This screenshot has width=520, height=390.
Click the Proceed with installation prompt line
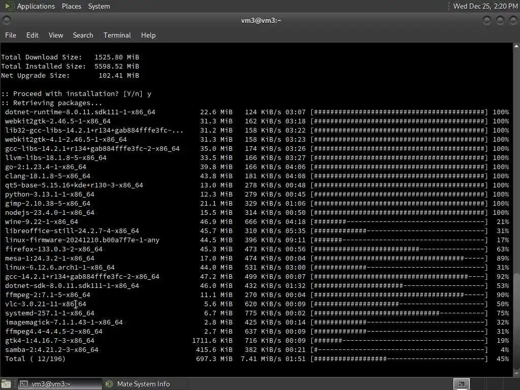point(76,94)
